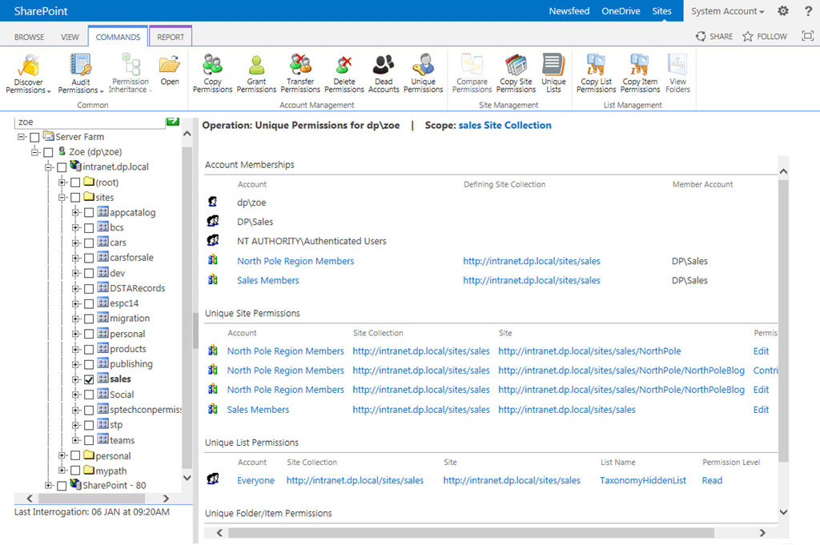The height and width of the screenshot is (545, 820).
Task: Open the settings gear menu
Action: 783,11
